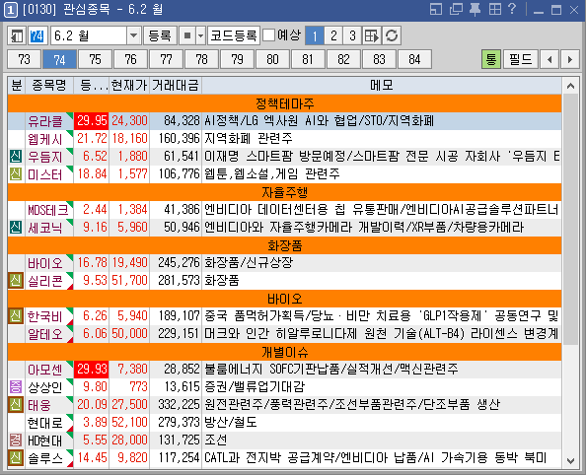Viewport: 586px width, 475px height.
Task: Switch to group tab 78
Action: tap(201, 59)
